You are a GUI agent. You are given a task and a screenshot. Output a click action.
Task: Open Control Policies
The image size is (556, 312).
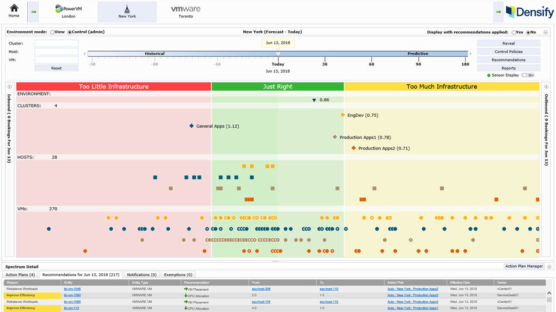tap(509, 51)
